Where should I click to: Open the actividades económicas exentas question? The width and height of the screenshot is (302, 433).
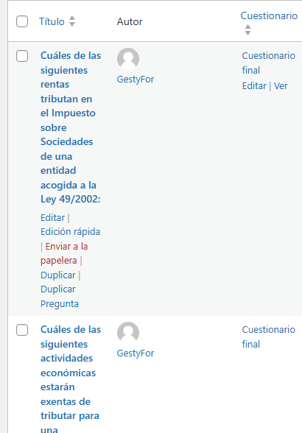click(x=71, y=380)
